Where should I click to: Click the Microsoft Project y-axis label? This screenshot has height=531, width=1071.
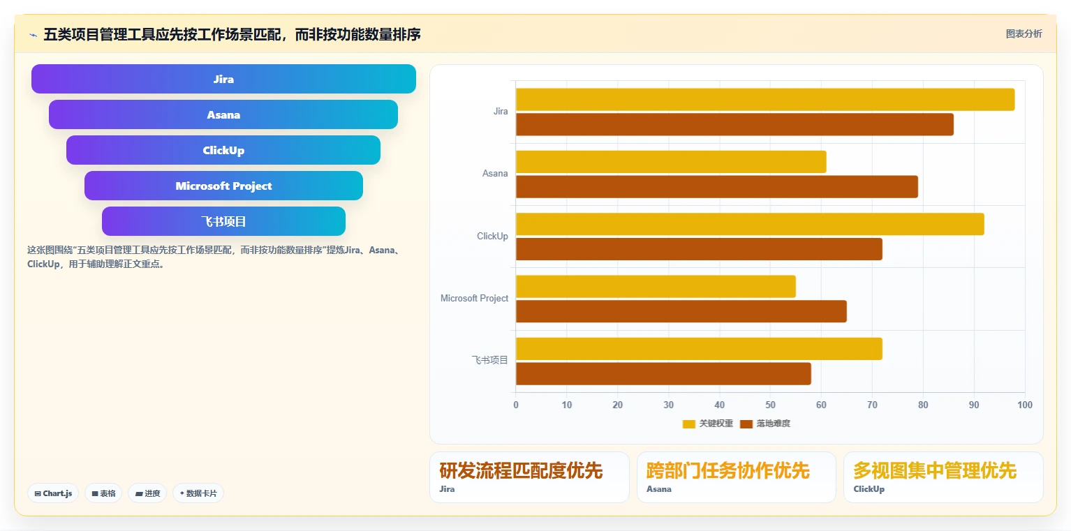(474, 299)
